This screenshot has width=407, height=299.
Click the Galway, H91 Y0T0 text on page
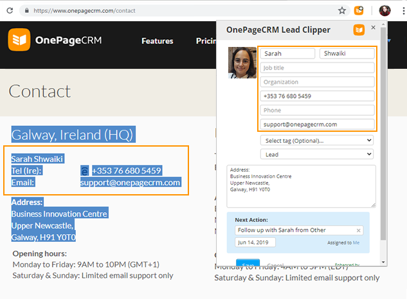tap(44, 237)
